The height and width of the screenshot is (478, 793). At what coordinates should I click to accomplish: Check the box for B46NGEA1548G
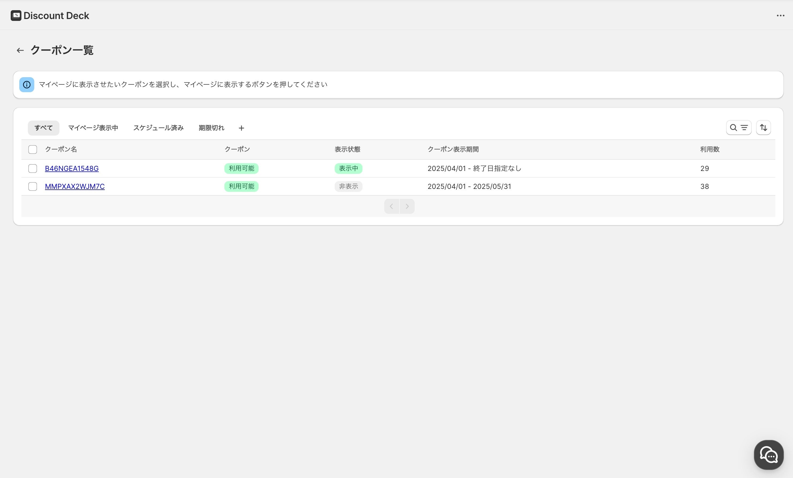pyautogui.click(x=32, y=169)
